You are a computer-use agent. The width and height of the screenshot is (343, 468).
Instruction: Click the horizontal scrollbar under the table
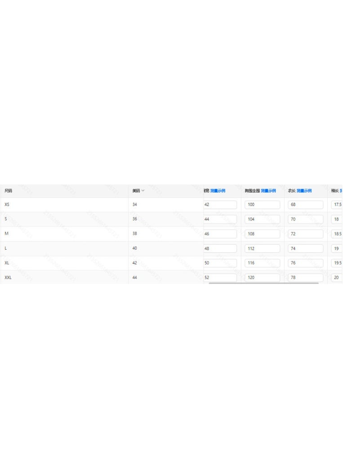pos(264,283)
